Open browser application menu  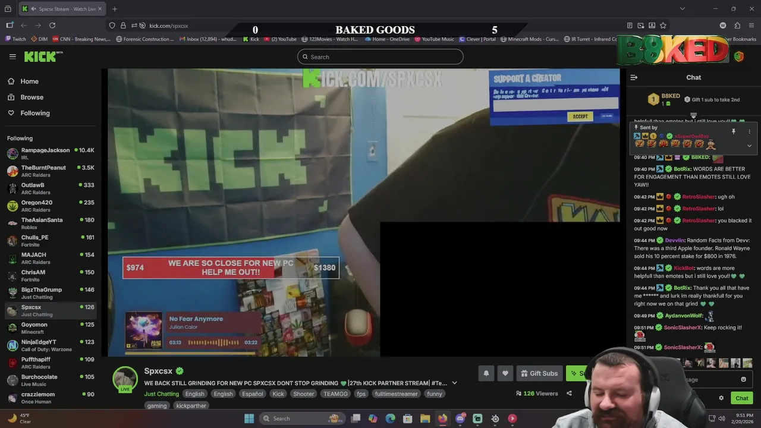[751, 26]
